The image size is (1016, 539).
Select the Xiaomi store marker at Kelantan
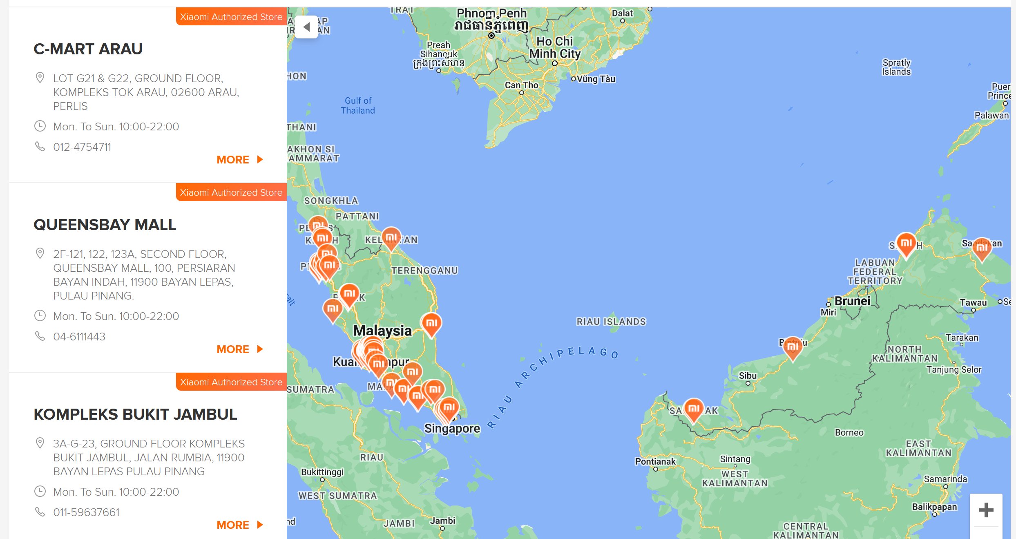click(391, 239)
